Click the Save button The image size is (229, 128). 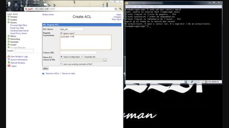[x=45, y=68]
